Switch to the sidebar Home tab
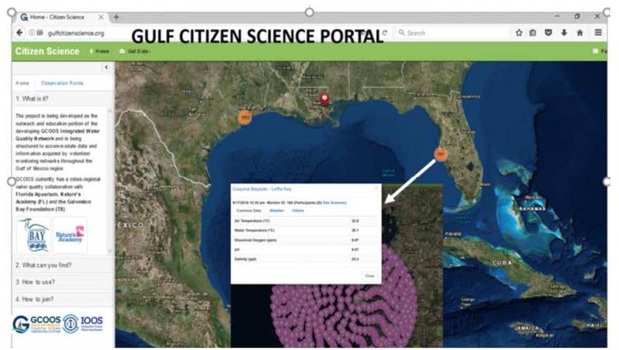The height and width of the screenshot is (350, 619). 22,83
